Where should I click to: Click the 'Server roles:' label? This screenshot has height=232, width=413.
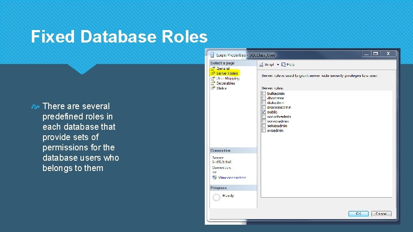coord(273,88)
